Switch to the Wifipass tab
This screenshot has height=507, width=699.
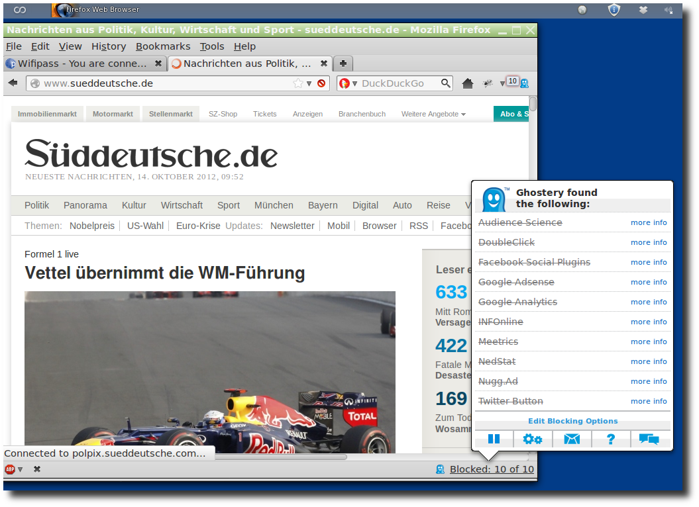[x=85, y=64]
